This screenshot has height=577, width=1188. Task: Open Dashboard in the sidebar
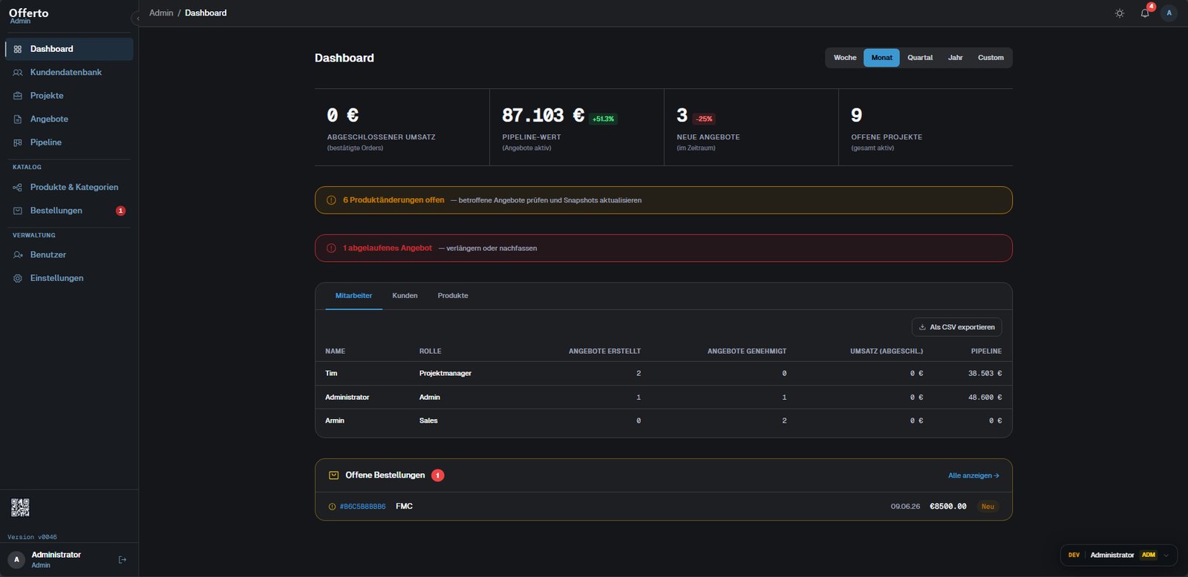[69, 49]
